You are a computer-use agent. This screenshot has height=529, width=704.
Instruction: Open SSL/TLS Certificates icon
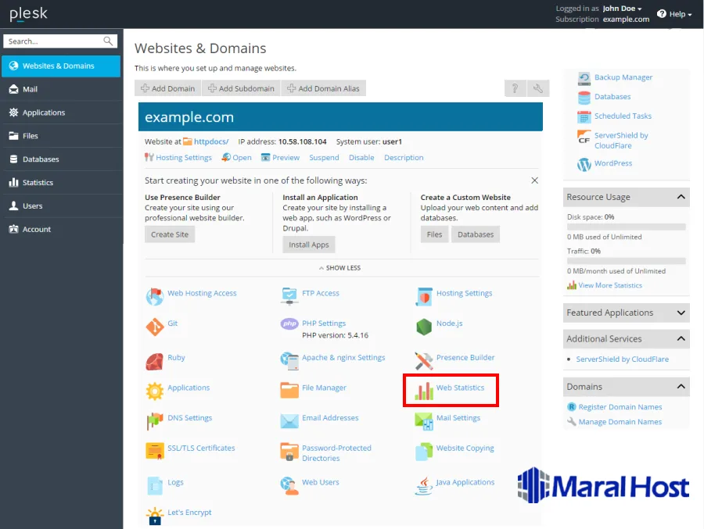[154, 451]
